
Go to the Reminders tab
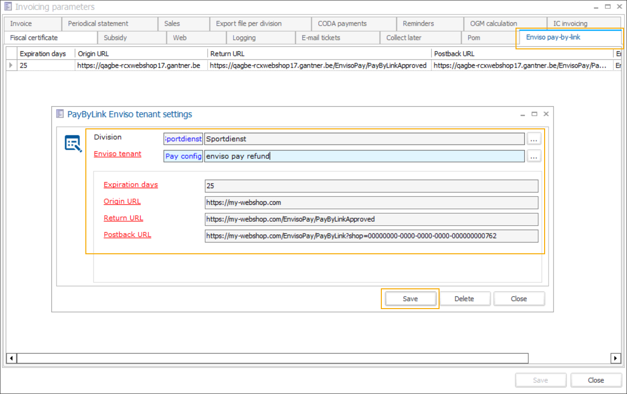pyautogui.click(x=418, y=23)
